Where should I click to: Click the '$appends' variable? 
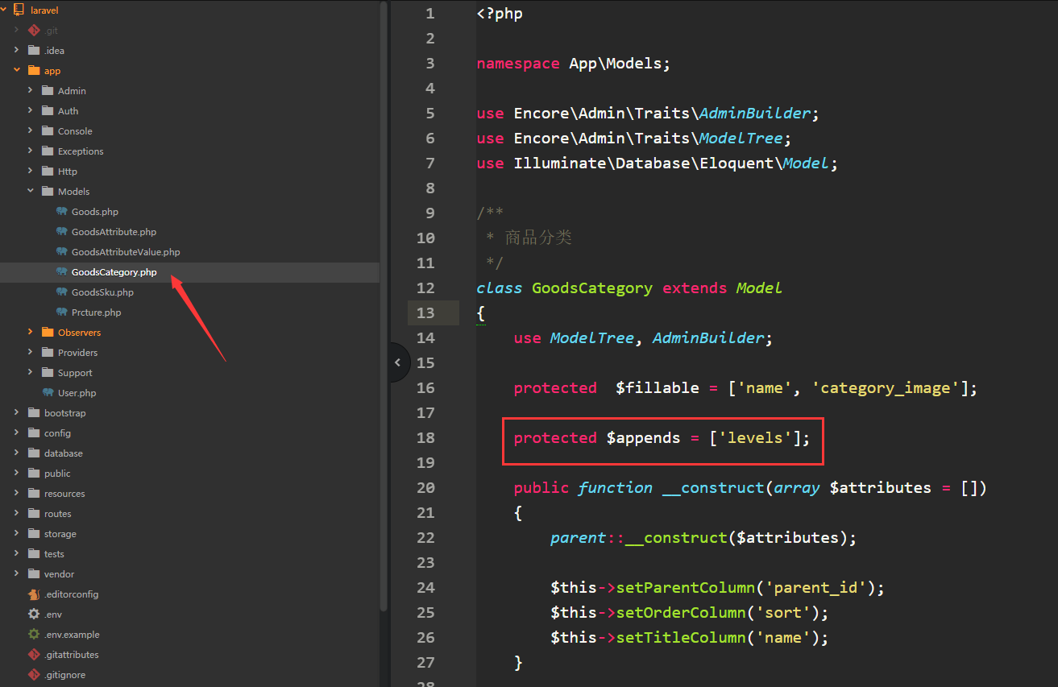coord(644,438)
